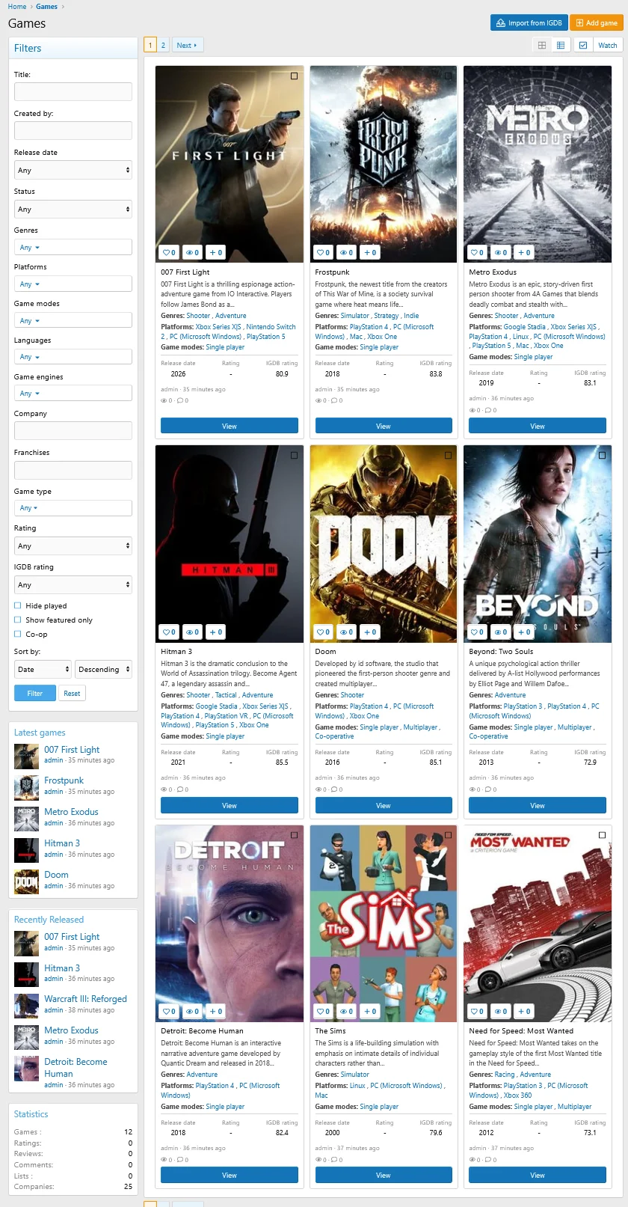The width and height of the screenshot is (628, 1207).
Task: Click the plus counter on Hitman 3
Action: 216,632
